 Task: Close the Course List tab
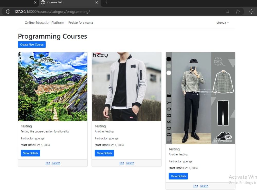click(x=97, y=3)
